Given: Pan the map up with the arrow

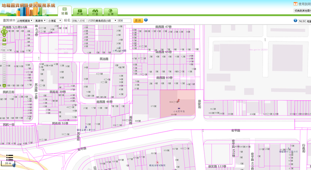Looking at the screenshot, I should click(4, 28).
